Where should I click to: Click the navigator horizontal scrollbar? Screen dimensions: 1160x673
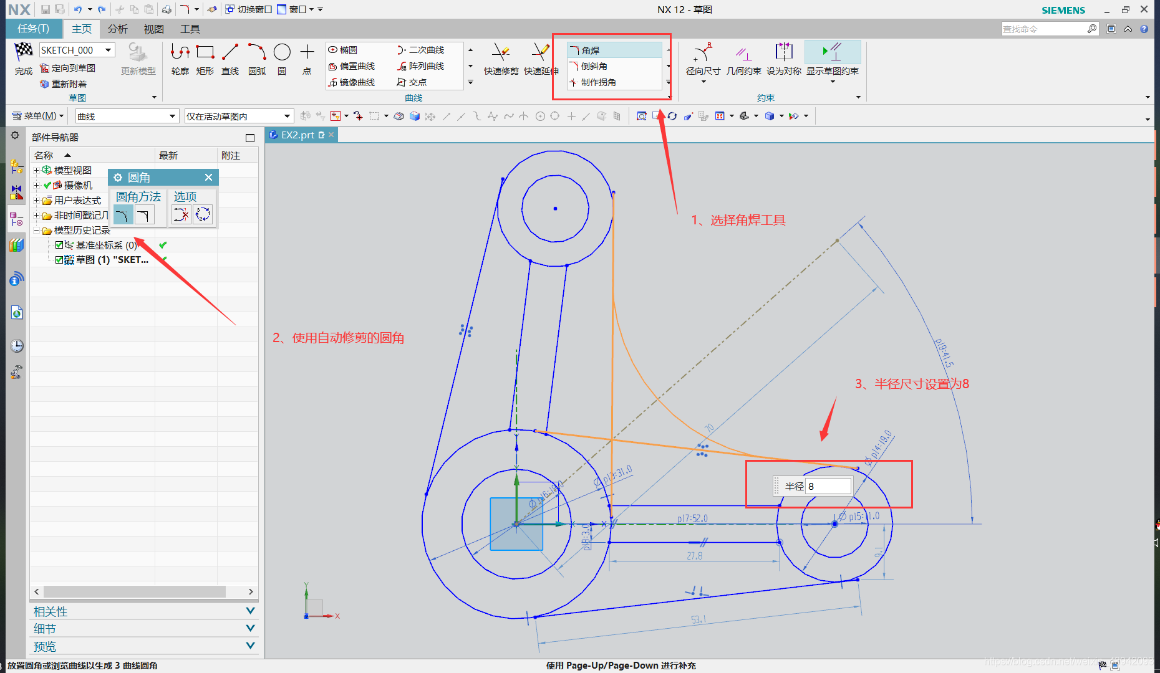click(x=134, y=591)
